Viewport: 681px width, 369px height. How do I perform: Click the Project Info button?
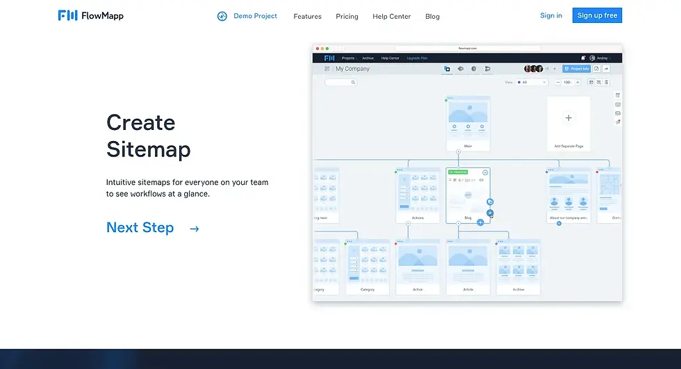(576, 69)
